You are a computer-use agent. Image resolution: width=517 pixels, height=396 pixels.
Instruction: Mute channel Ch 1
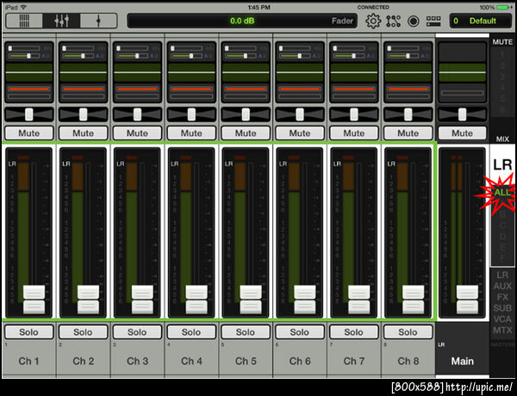[x=29, y=133]
